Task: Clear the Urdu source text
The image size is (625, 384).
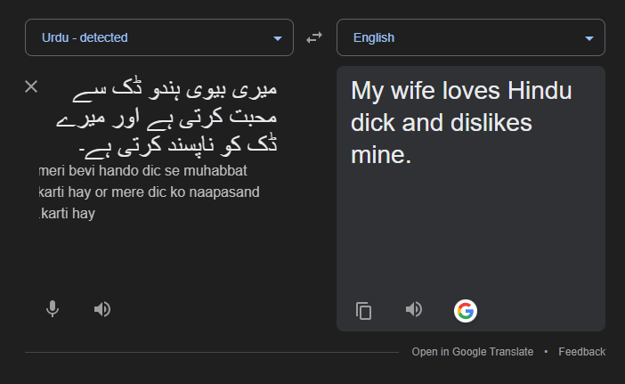Action: point(31,86)
